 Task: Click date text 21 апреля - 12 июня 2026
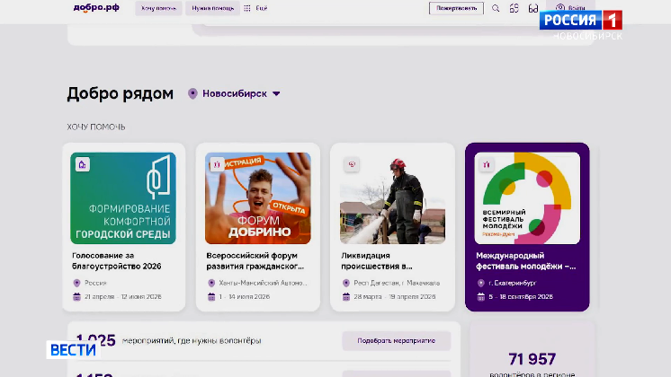pyautogui.click(x=123, y=297)
